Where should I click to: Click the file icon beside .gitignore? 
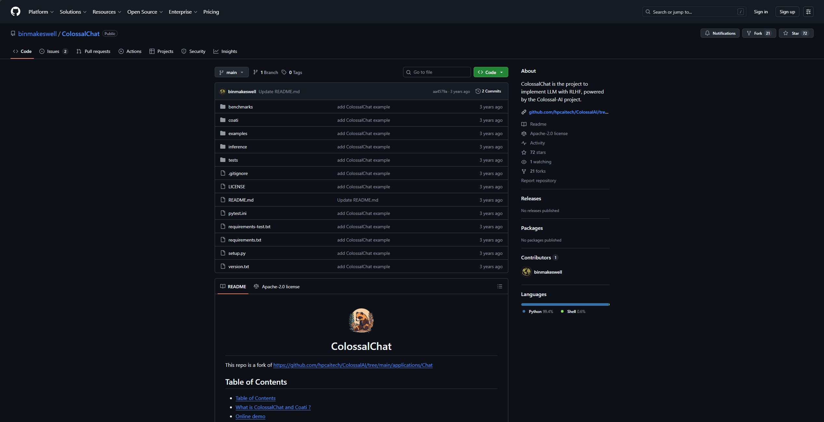click(x=223, y=173)
